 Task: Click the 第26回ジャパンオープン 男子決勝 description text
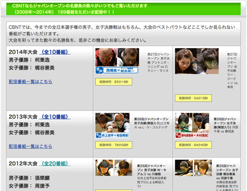click(x=152, y=123)
